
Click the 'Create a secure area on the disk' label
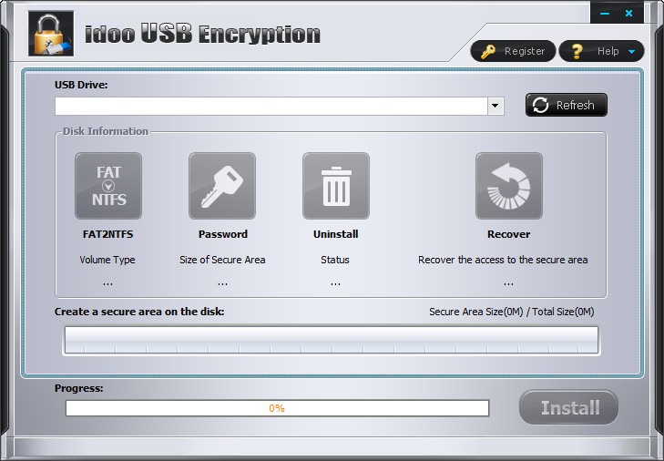click(139, 312)
